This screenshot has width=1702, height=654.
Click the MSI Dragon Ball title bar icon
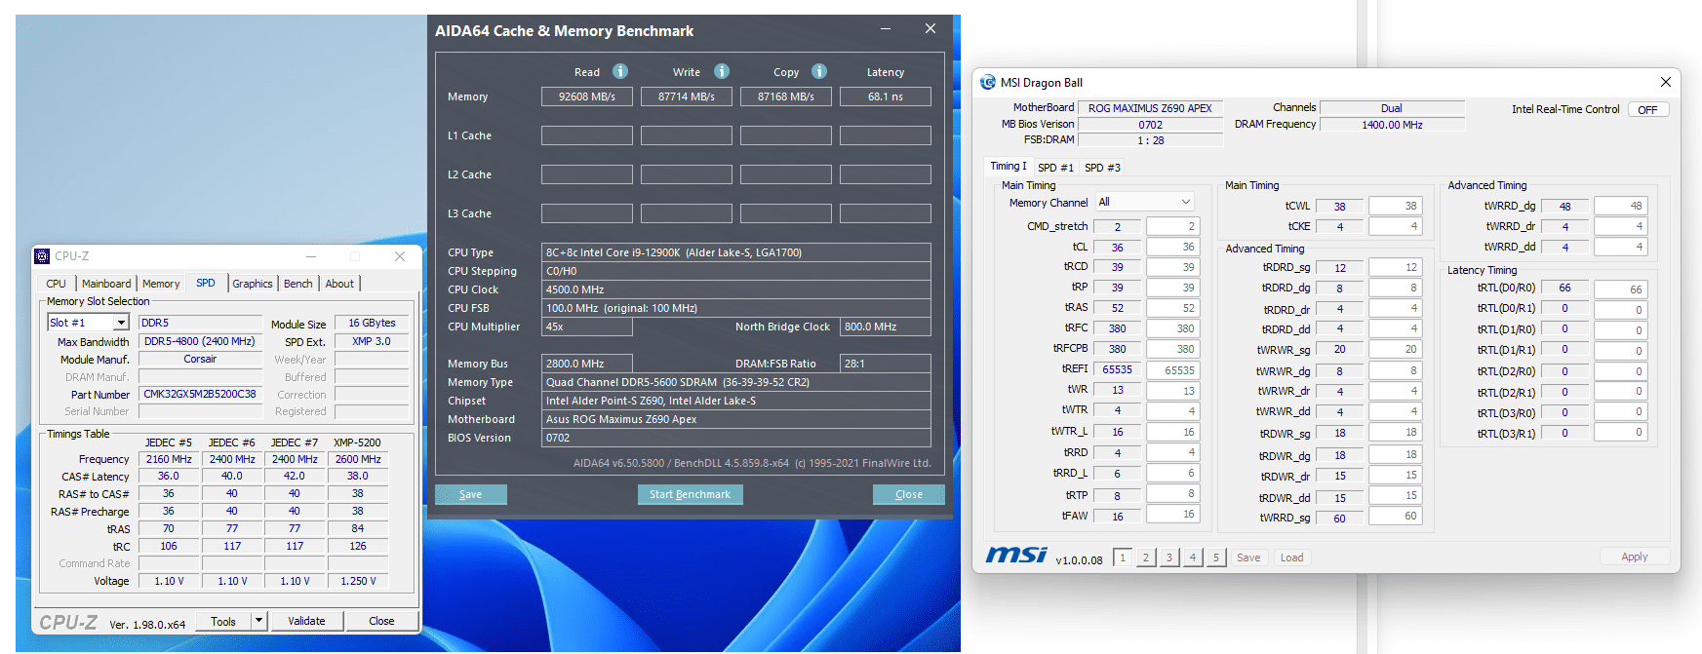pos(988,83)
